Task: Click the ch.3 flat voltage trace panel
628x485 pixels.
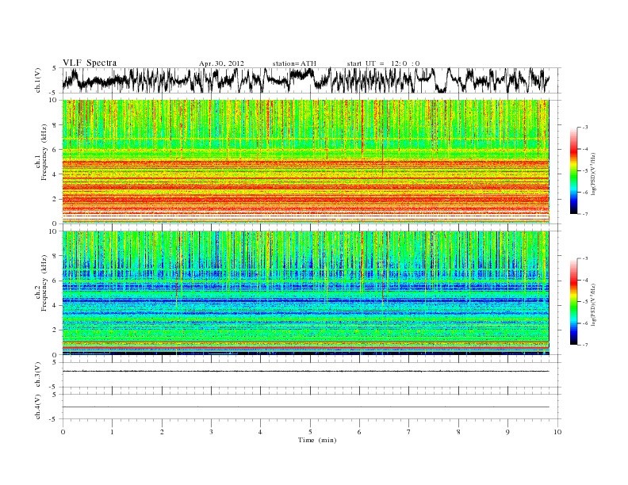Action: pyautogui.click(x=311, y=375)
